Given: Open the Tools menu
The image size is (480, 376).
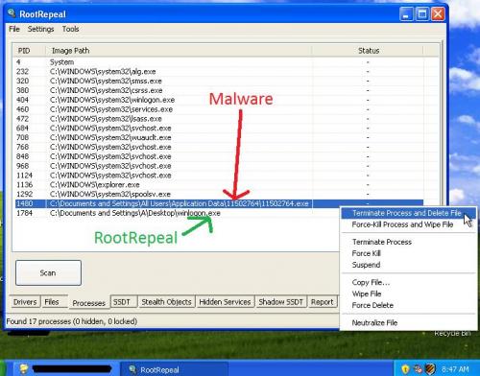Looking at the screenshot, I should tap(70, 29).
